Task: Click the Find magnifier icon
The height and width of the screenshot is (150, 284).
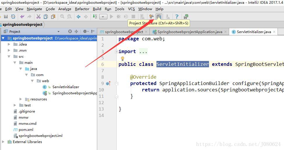Action: point(62,17)
